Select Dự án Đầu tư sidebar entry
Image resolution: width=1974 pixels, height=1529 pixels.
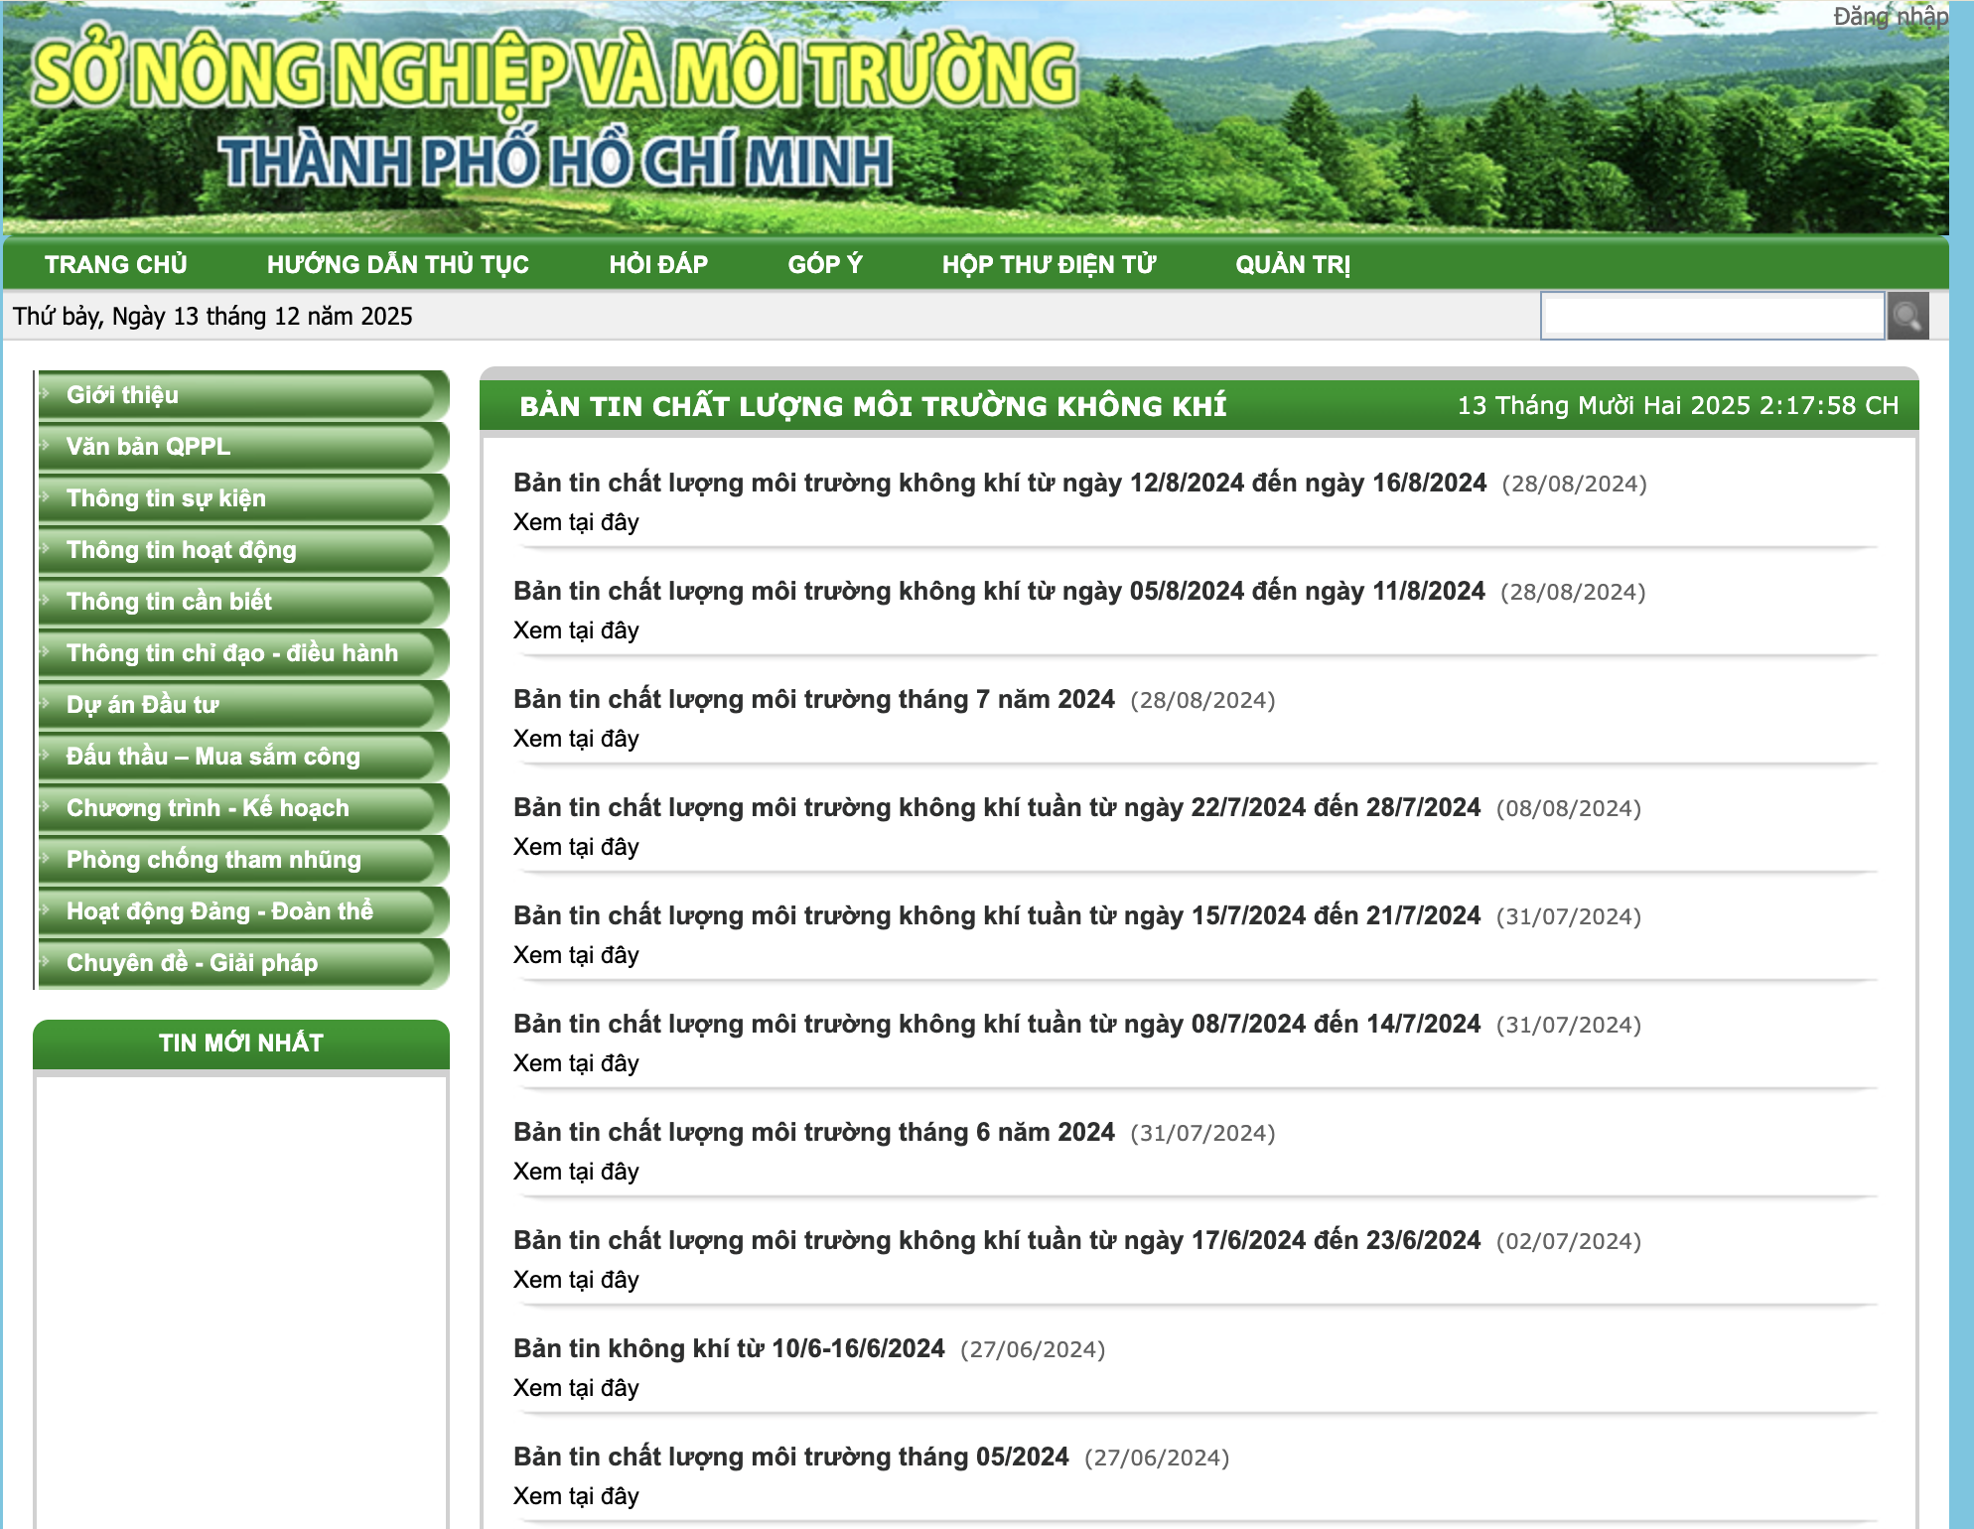tap(142, 705)
